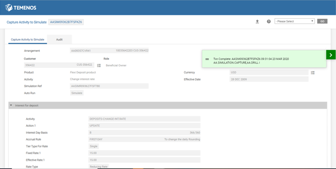Click the Arrangement field
336x169 pixels.
109,51
